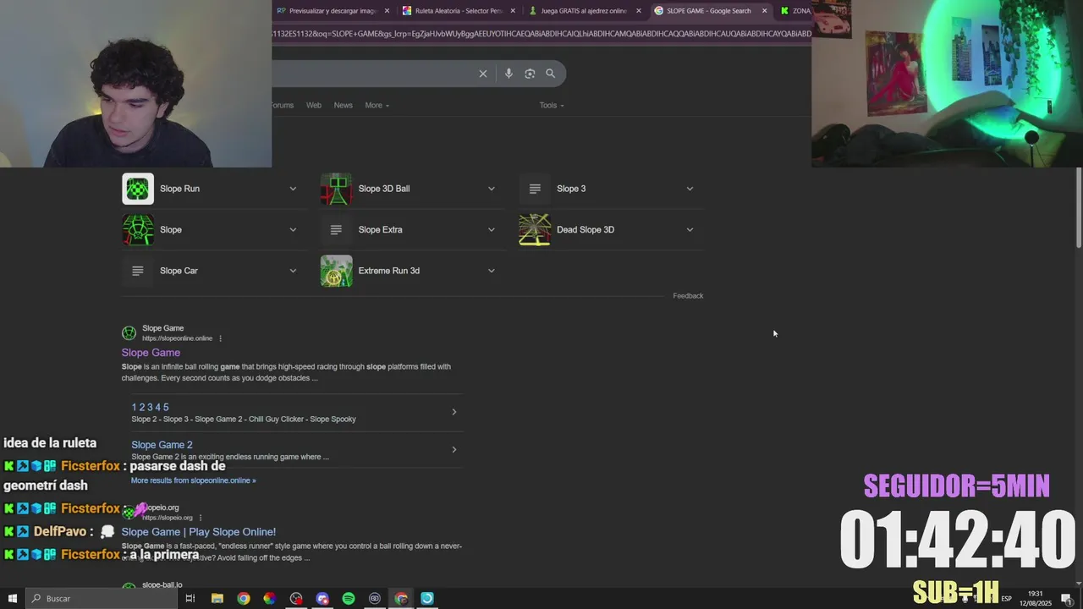
Task: Open the Tools dropdown
Action: pos(552,105)
